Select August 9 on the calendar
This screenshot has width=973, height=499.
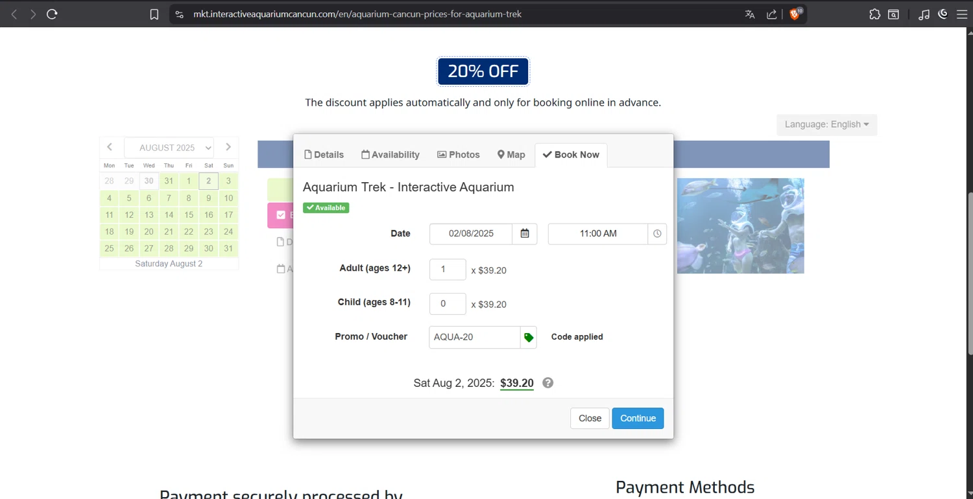(209, 198)
